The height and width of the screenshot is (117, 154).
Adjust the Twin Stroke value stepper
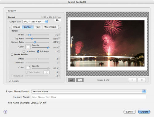[59, 72]
